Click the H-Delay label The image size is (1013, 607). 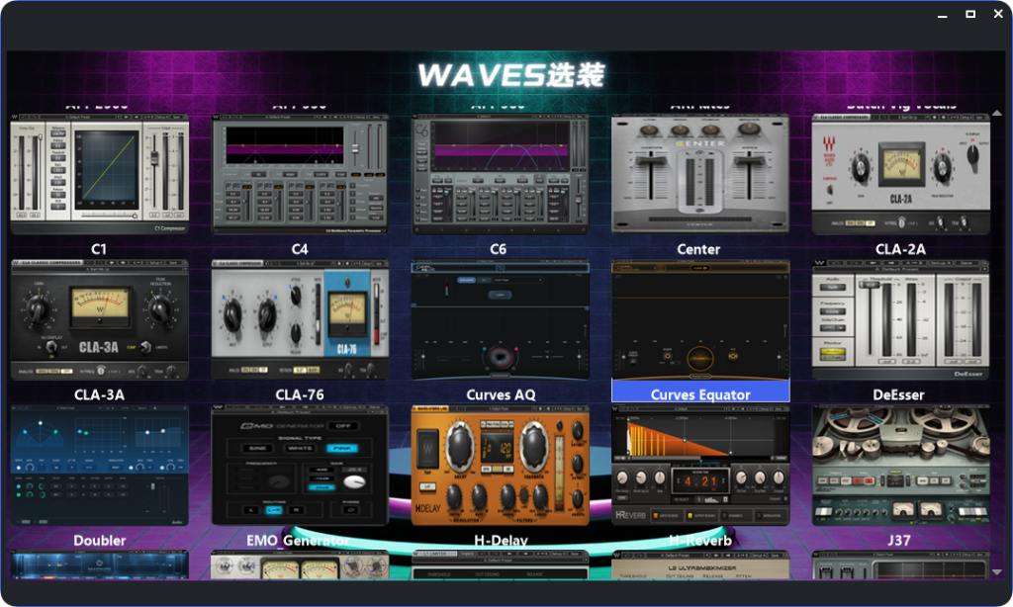(501, 541)
